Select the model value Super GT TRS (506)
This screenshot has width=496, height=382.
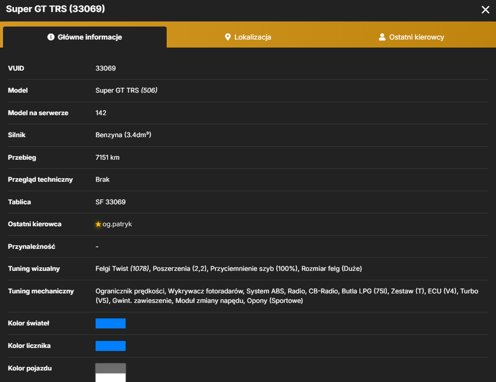pyautogui.click(x=126, y=91)
